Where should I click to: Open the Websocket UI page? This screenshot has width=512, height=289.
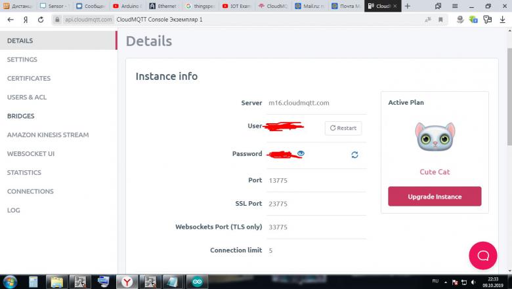(31, 154)
